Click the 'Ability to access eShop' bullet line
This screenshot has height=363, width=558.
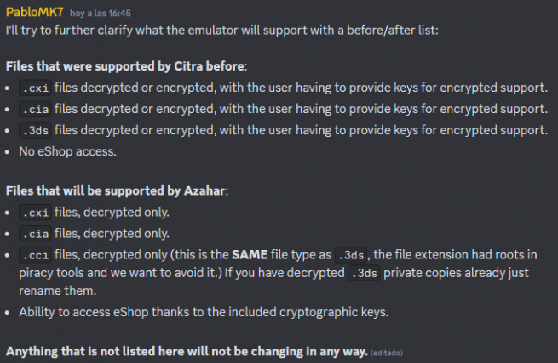coord(204,312)
